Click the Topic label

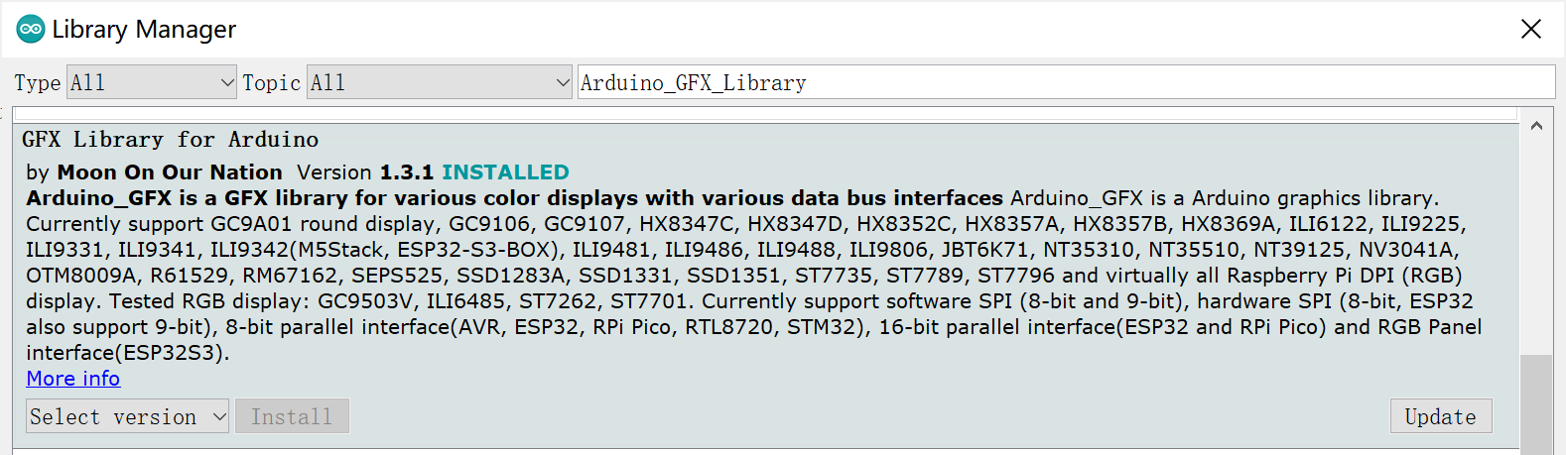[271, 83]
